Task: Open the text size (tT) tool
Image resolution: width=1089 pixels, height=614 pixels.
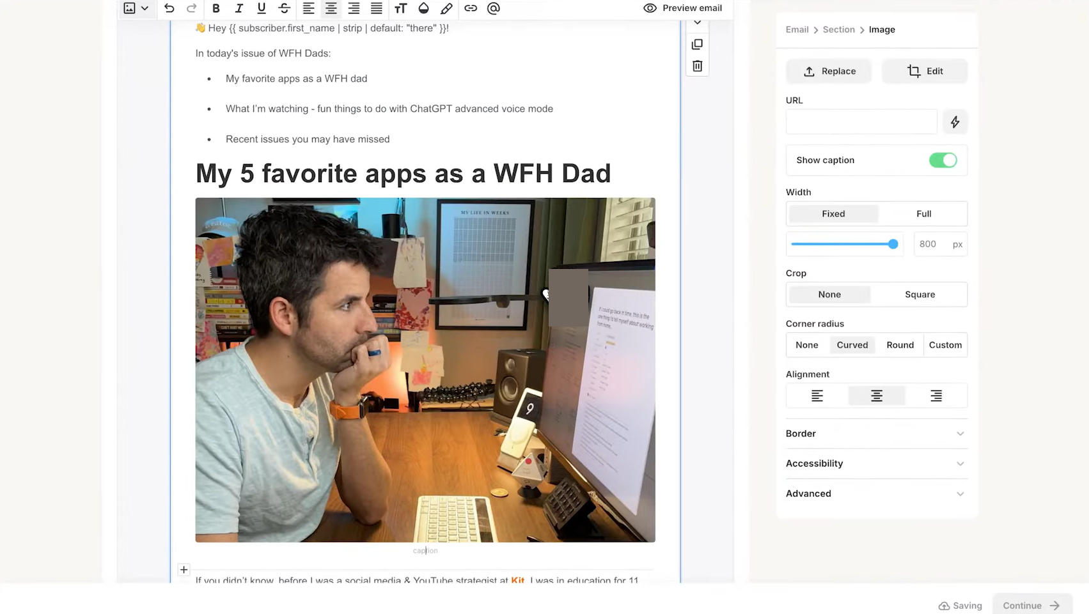Action: click(x=401, y=8)
